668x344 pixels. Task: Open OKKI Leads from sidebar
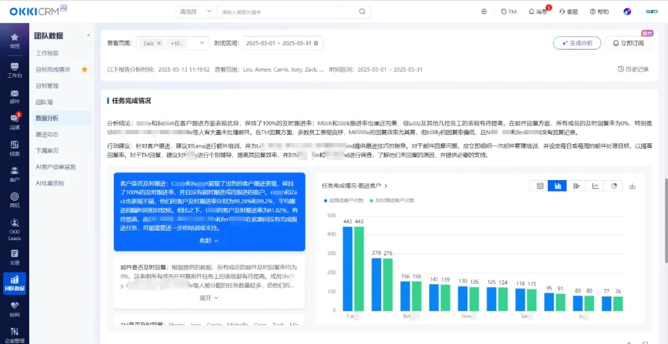tap(14, 228)
